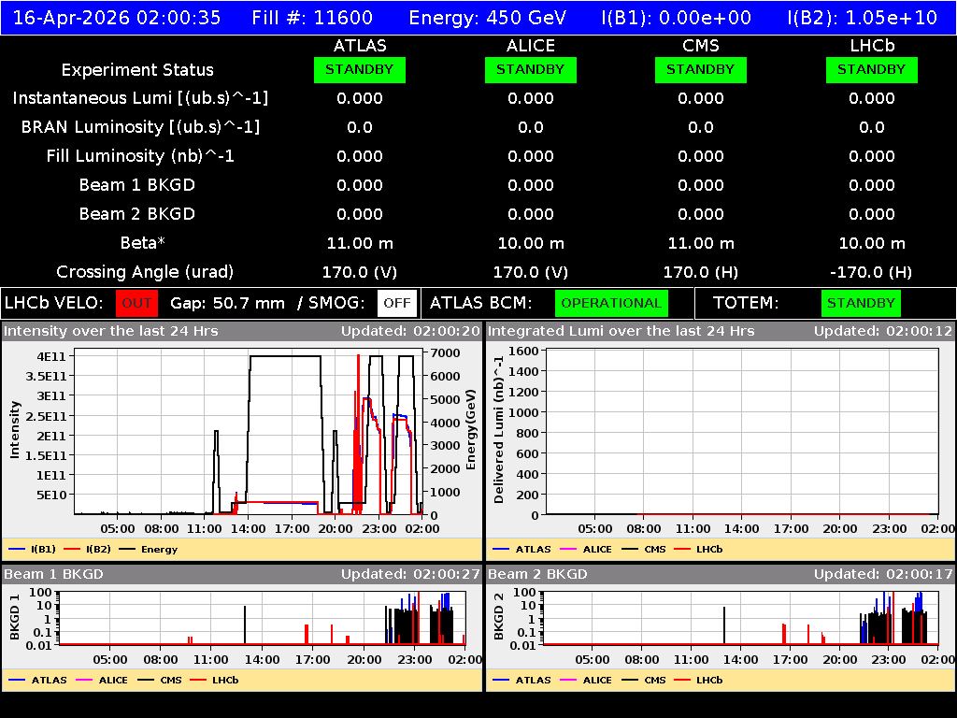Click the TOTEM STANDBY indicator

pyautogui.click(x=860, y=303)
